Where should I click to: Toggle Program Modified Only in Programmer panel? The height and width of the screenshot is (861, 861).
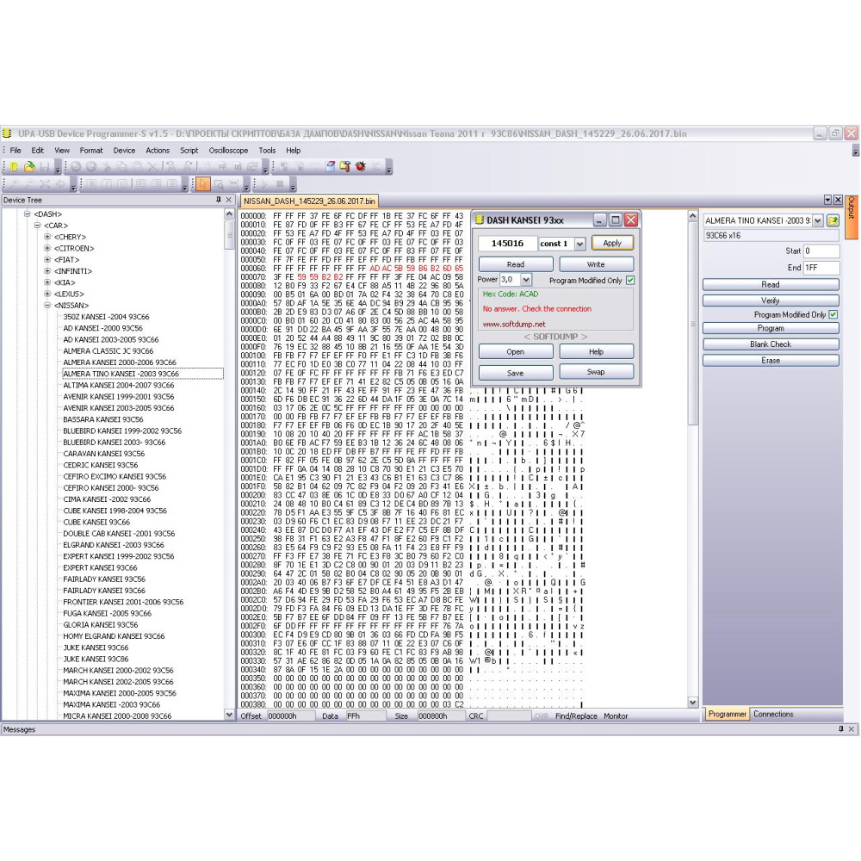(833, 314)
